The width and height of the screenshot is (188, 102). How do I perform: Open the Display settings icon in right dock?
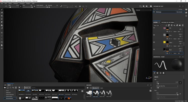click(186, 10)
